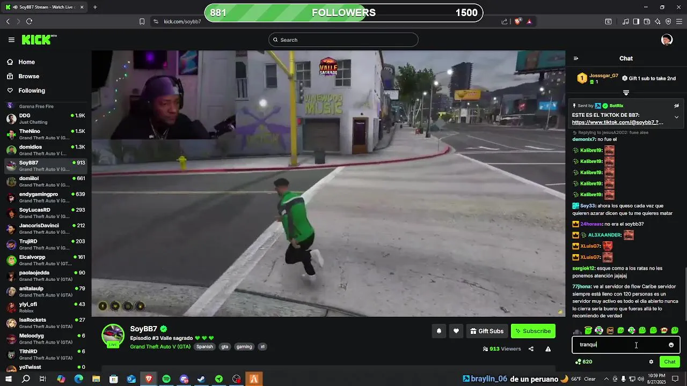Click the Brave browser back arrow
This screenshot has height=386, width=687.
[x=8, y=21]
